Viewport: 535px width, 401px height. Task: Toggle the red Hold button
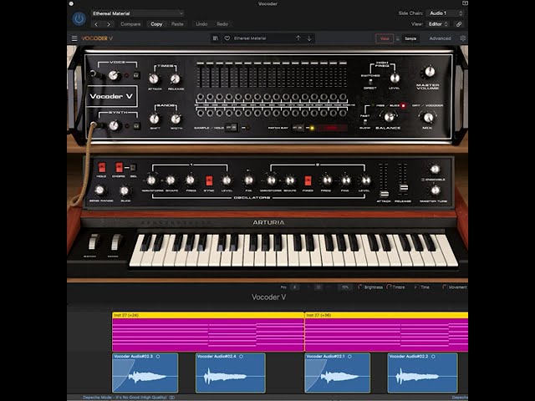[102, 167]
